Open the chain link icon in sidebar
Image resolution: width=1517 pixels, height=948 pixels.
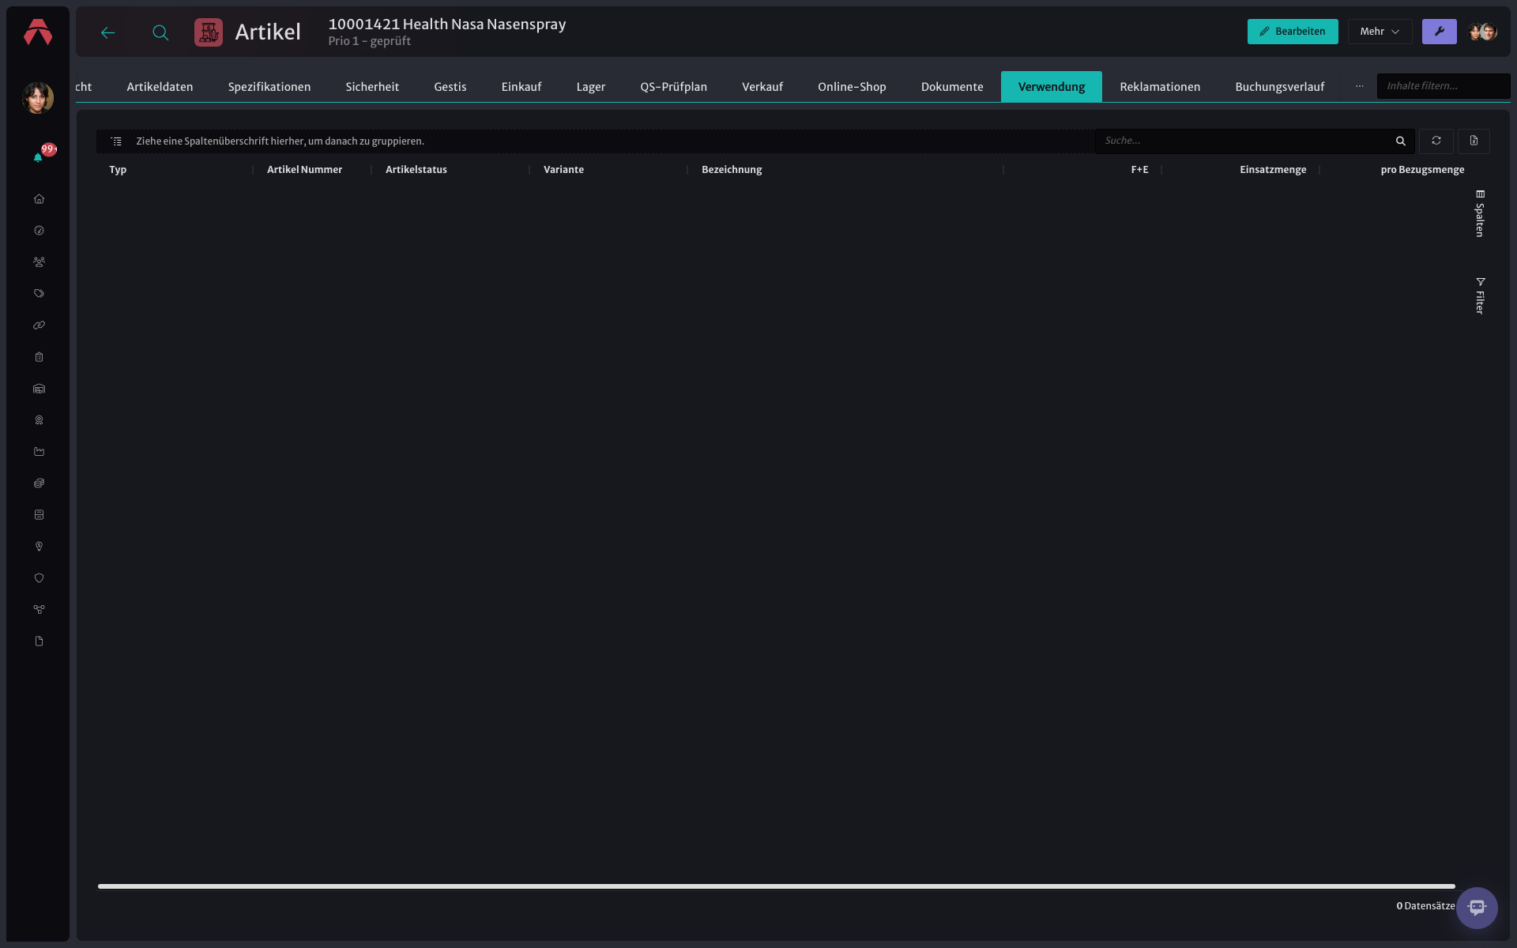tap(39, 325)
